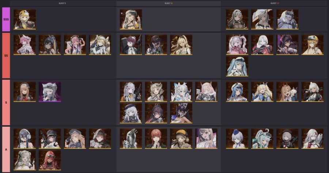This screenshot has height=173, width=329.
Task: Click the red-haired suited character in A tier
Action: tap(156, 139)
